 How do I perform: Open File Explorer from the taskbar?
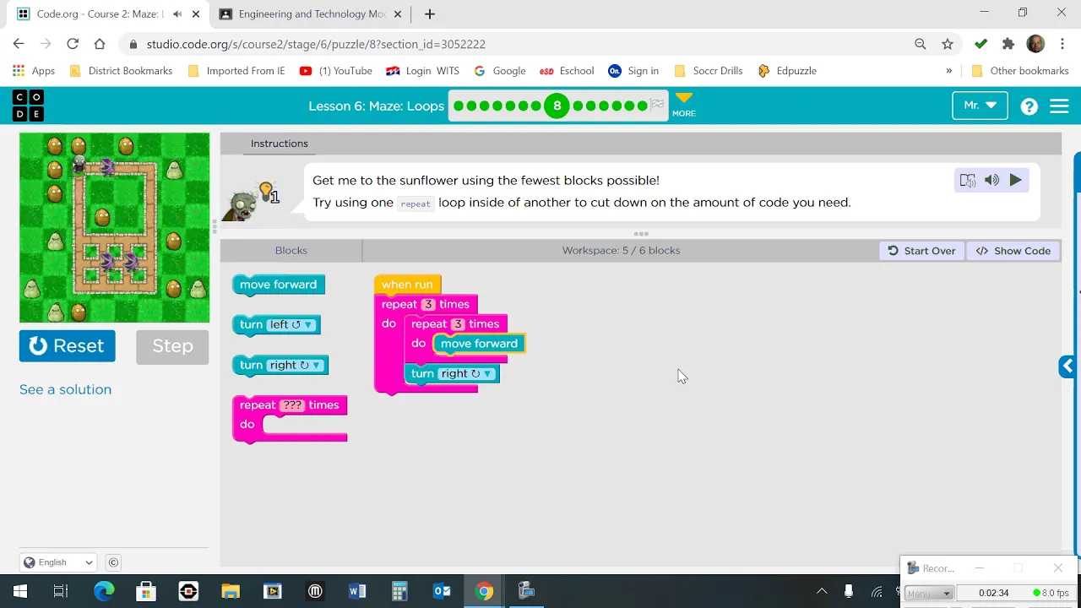(231, 591)
